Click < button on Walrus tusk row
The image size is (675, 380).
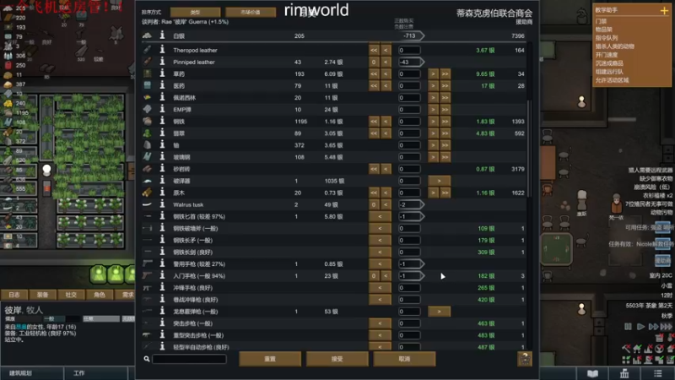386,204
